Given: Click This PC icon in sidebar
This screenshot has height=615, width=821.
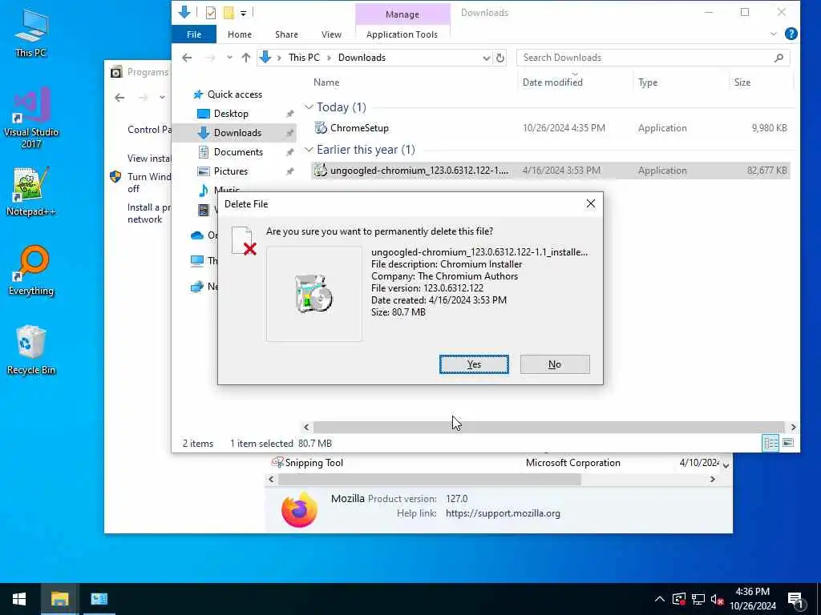Looking at the screenshot, I should coord(197,260).
